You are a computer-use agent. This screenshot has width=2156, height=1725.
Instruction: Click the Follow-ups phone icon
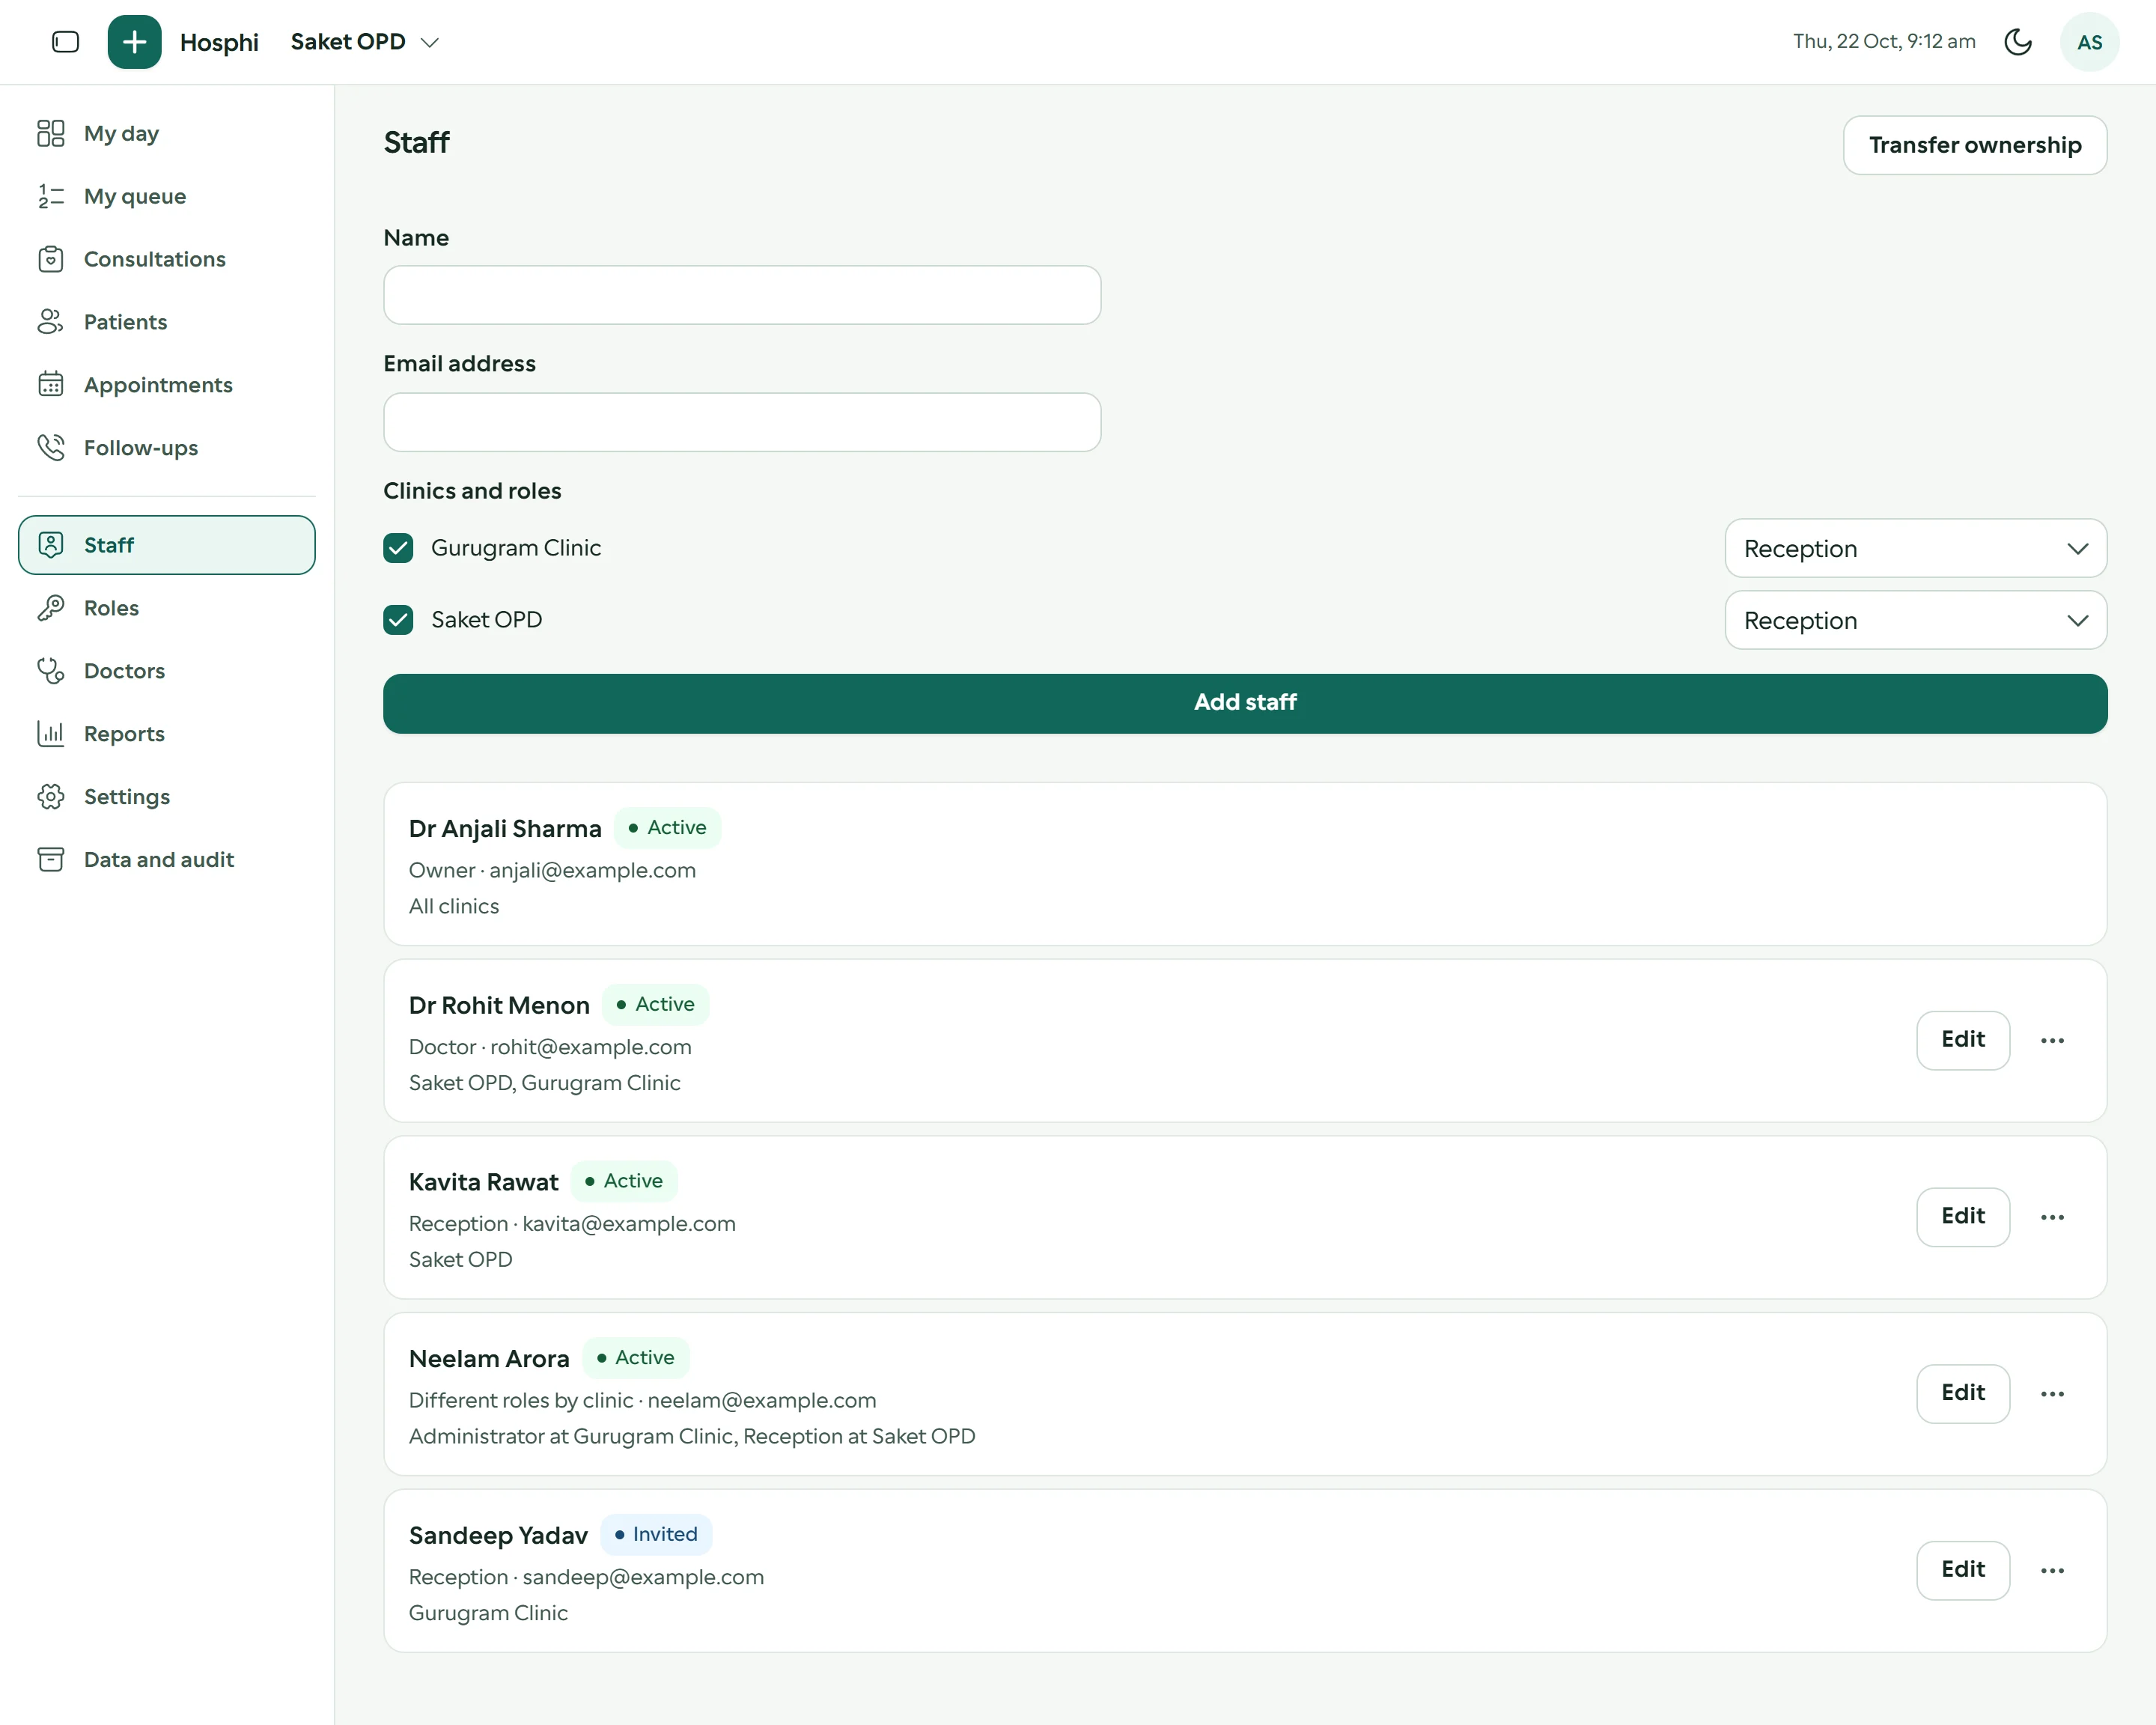[x=51, y=448]
